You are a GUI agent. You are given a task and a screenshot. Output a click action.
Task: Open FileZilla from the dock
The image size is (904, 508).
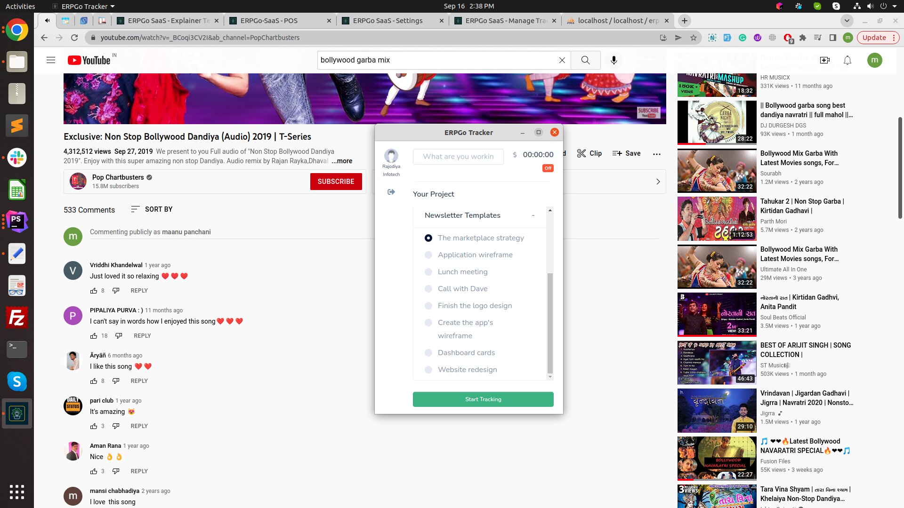point(17,318)
